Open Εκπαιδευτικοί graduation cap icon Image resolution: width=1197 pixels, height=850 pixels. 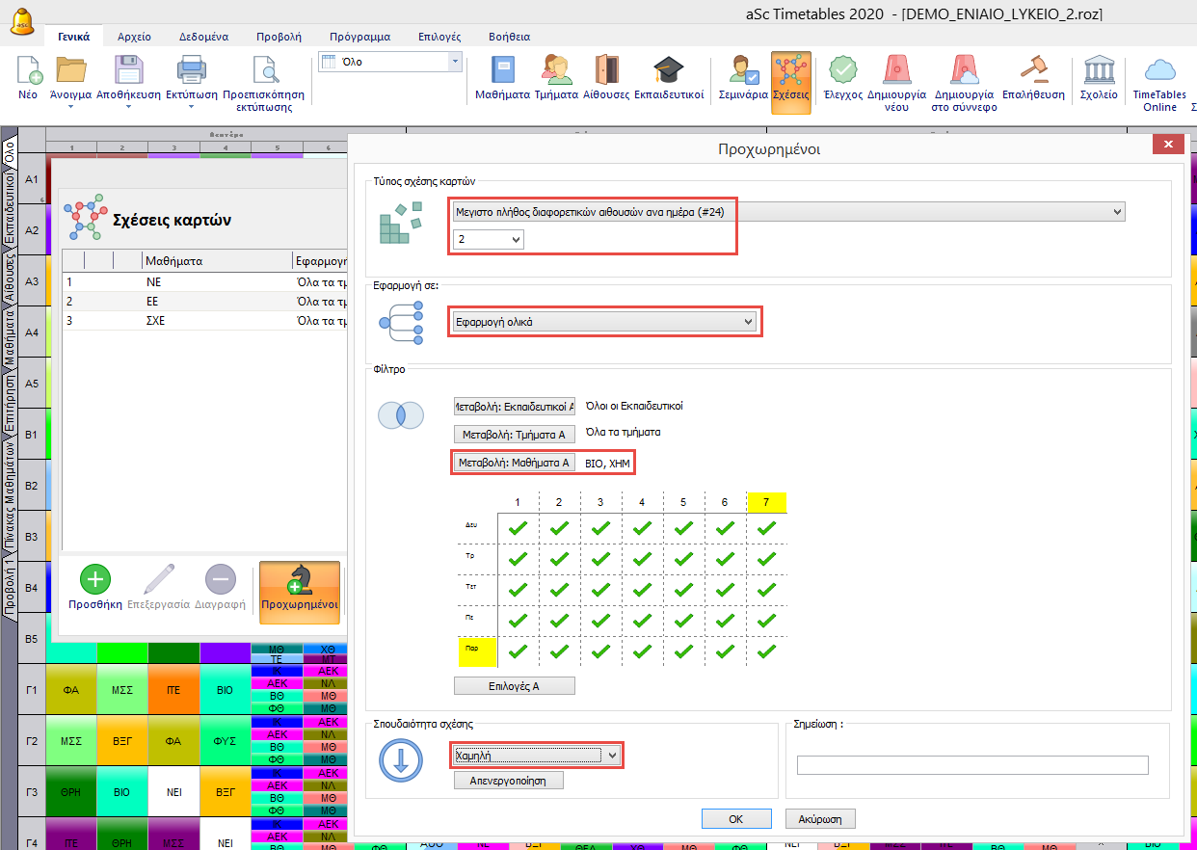click(x=668, y=71)
